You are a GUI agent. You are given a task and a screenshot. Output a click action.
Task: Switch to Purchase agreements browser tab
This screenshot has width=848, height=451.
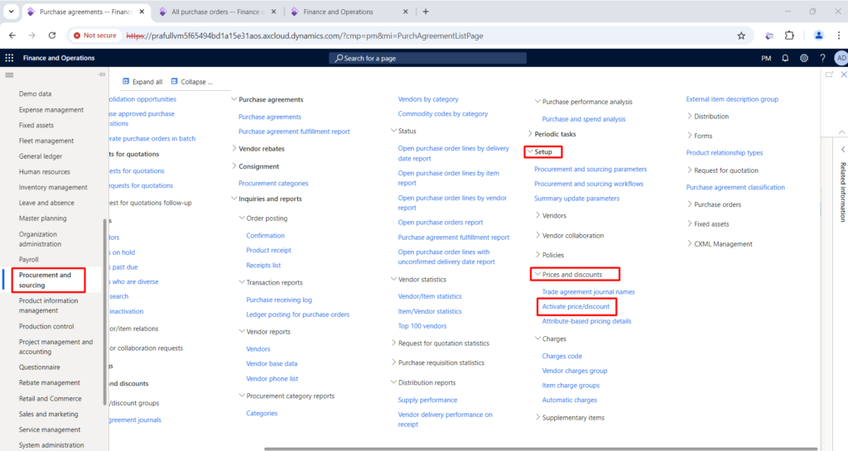[86, 12]
